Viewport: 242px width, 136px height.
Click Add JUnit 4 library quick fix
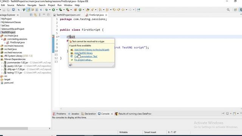click(92, 50)
